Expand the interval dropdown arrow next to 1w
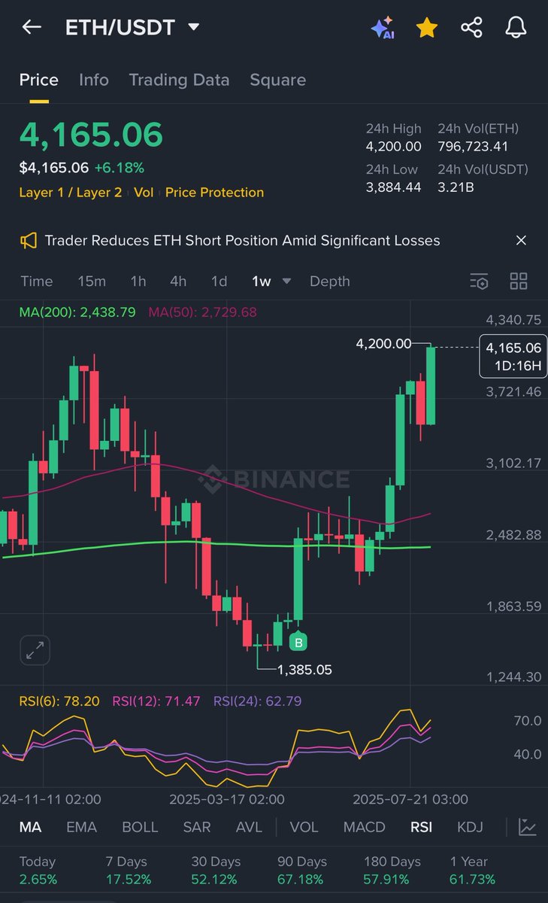548x903 pixels. pyautogui.click(x=286, y=281)
